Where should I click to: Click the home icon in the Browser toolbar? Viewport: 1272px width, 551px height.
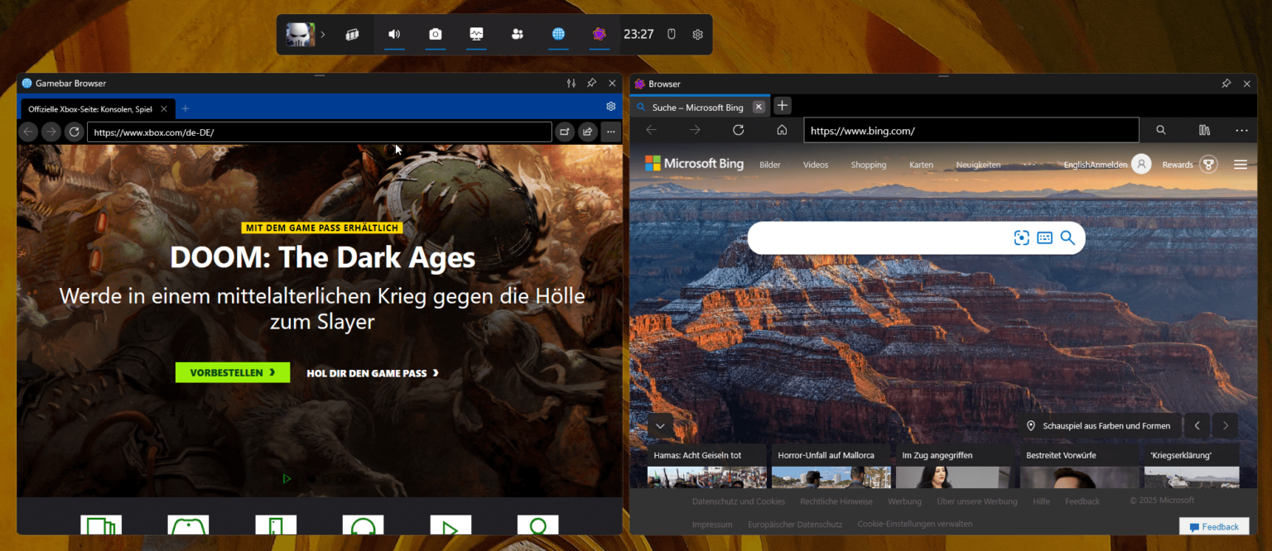click(781, 130)
